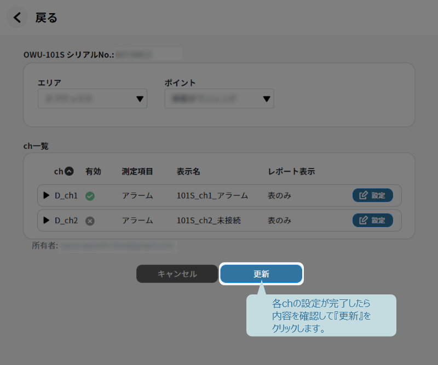Select the text 101S_ch2_未接続
The width and height of the screenshot is (438, 365).
pyautogui.click(x=209, y=221)
